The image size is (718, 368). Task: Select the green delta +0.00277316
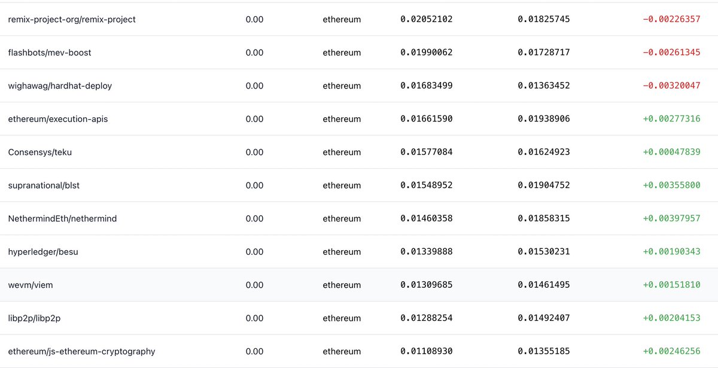pyautogui.click(x=671, y=119)
